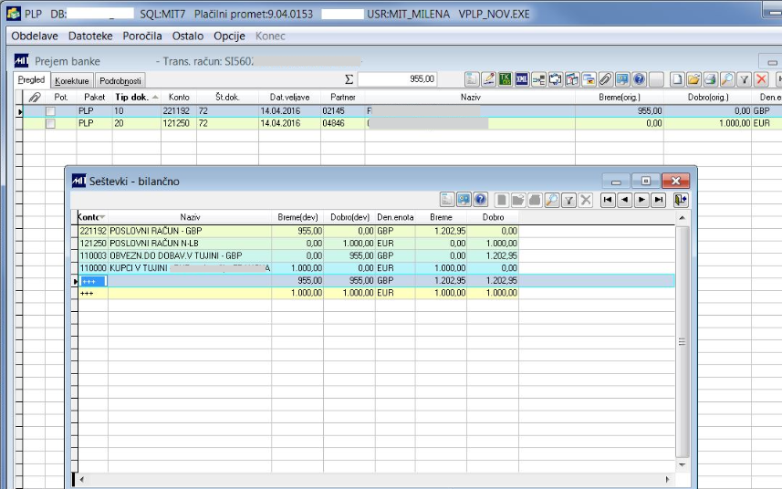Viewport: 782px width, 489px height.
Task: Click the first report icon in the Seštevki toolbar
Action: [x=447, y=200]
